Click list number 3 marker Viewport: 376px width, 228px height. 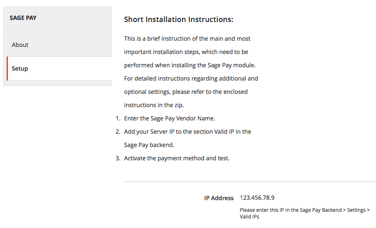(118, 158)
